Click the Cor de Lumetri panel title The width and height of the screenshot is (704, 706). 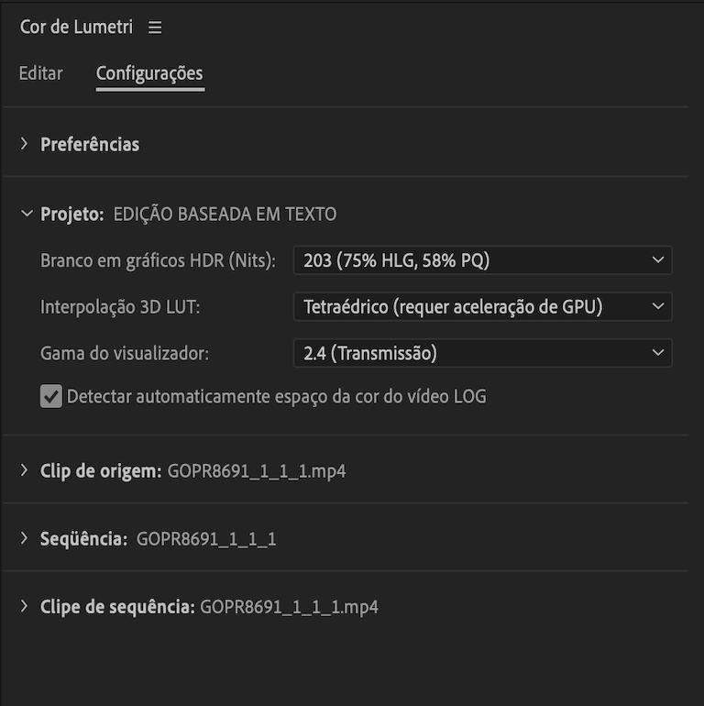coord(76,28)
